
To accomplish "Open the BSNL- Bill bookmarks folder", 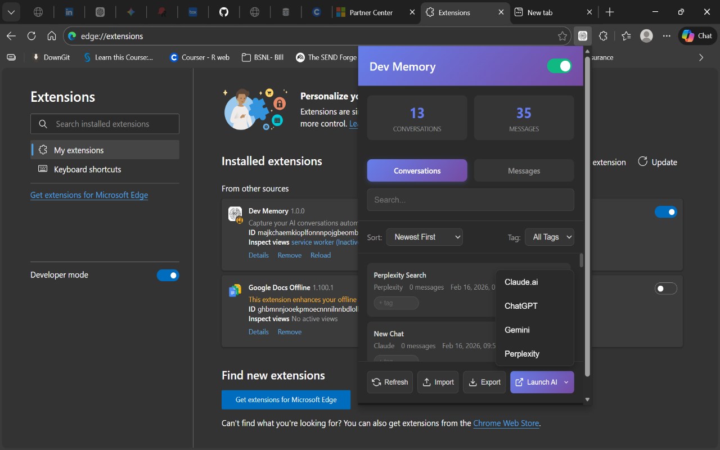I will (x=262, y=57).
